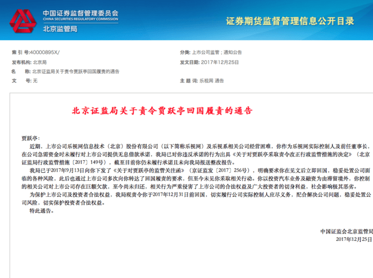Click the 乐视网 keyword in 主题词

tap(206, 80)
